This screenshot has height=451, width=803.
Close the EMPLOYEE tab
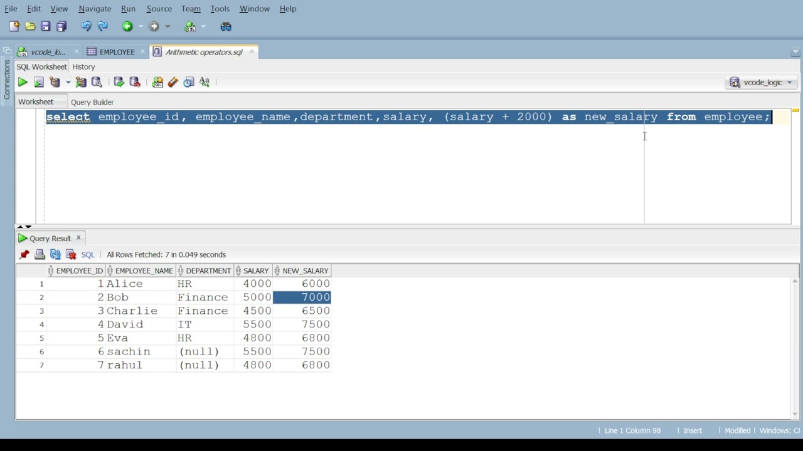coord(142,51)
